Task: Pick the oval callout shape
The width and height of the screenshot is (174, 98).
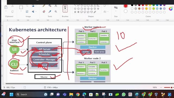Action: [85, 12]
